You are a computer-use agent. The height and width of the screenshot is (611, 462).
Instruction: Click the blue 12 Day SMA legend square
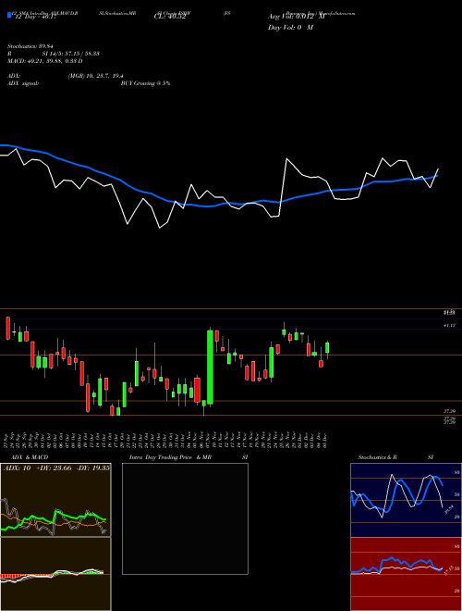tap(9, 15)
